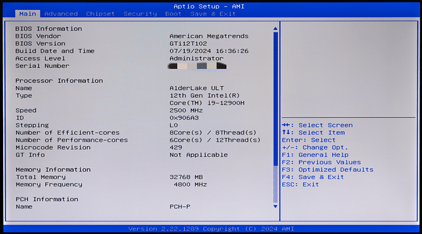Image resolution: width=422 pixels, height=234 pixels.
Task: Click '12th Gen Intel(R)' type value
Action: tap(204, 95)
